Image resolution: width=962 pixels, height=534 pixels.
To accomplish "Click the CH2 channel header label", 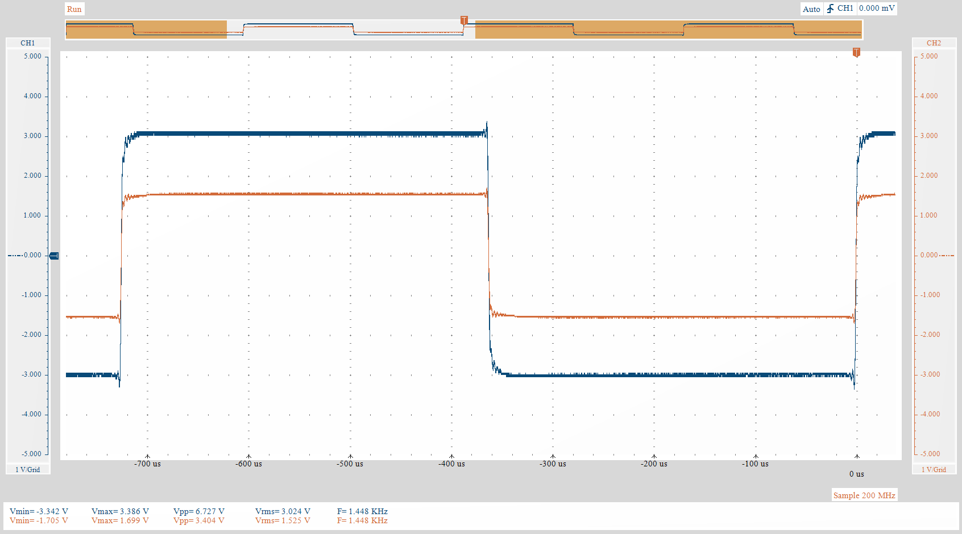I will [x=934, y=43].
